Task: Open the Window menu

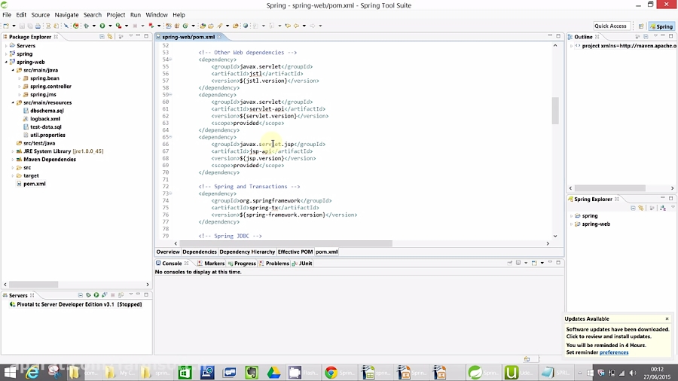Action: pos(157,15)
